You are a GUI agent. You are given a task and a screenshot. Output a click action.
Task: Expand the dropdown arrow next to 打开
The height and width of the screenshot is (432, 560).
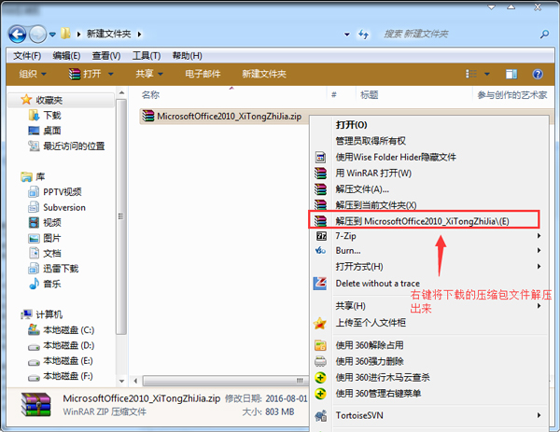111,74
